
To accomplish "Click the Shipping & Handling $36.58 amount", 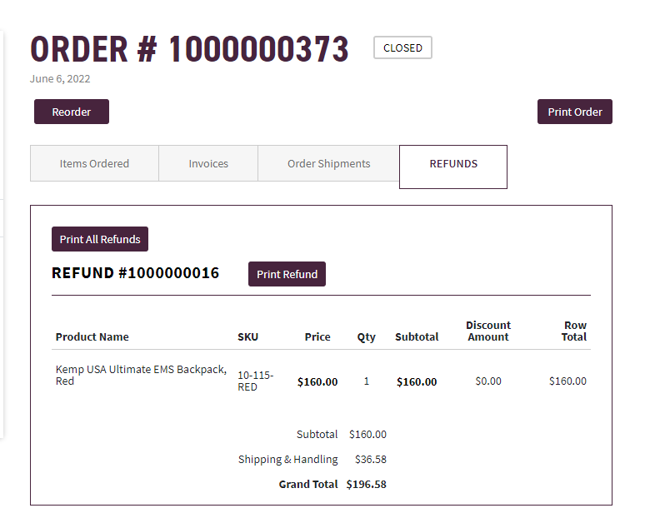I will coord(370,460).
